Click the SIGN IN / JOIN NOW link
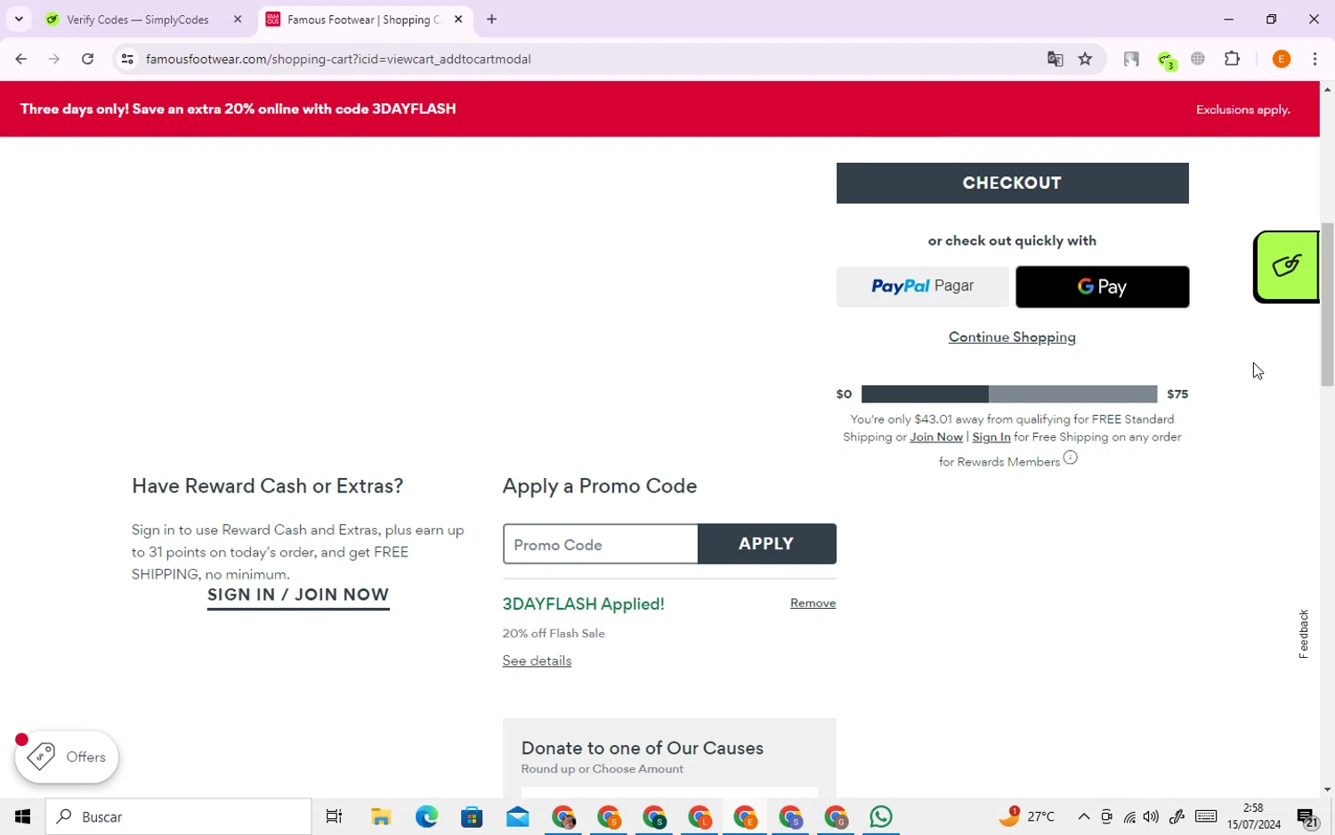 298,595
